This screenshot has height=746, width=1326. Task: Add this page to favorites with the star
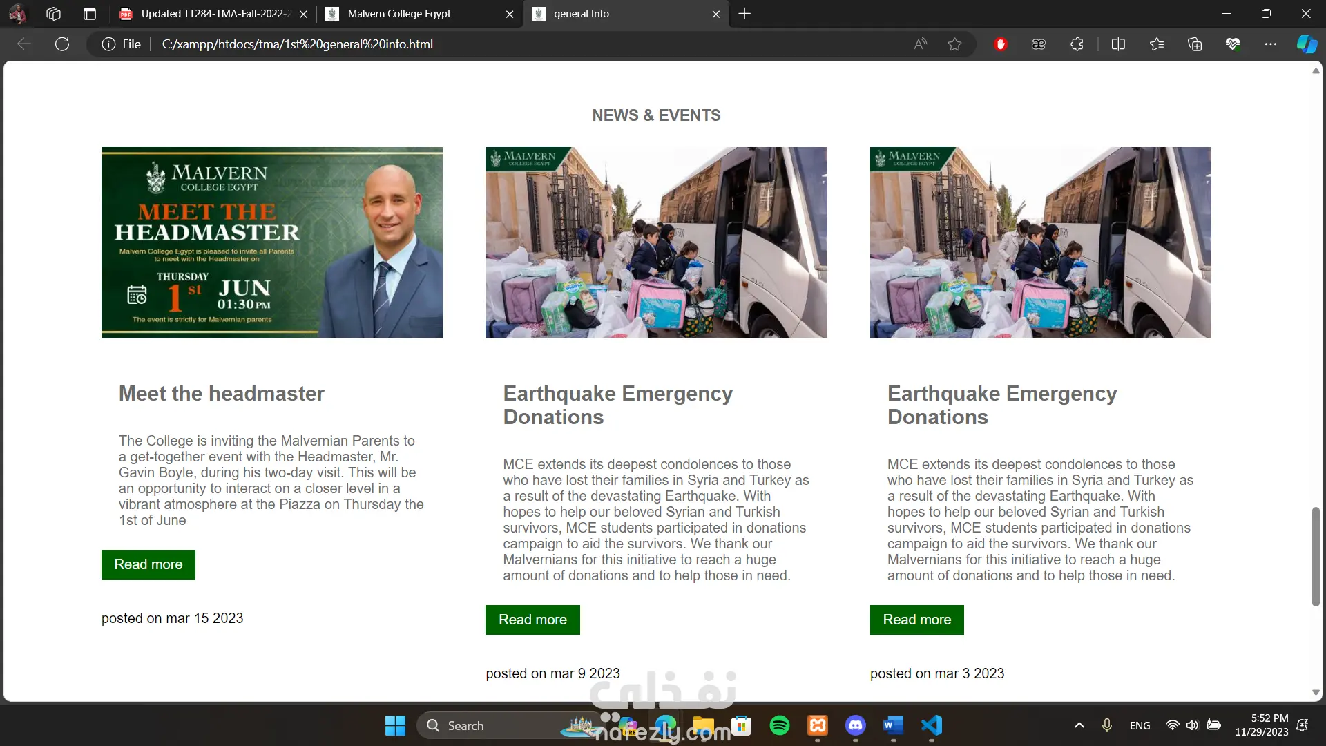tap(955, 44)
